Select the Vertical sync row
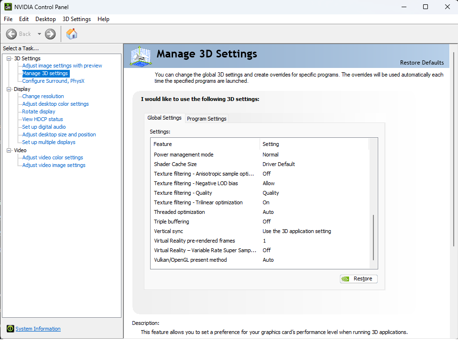 point(260,231)
